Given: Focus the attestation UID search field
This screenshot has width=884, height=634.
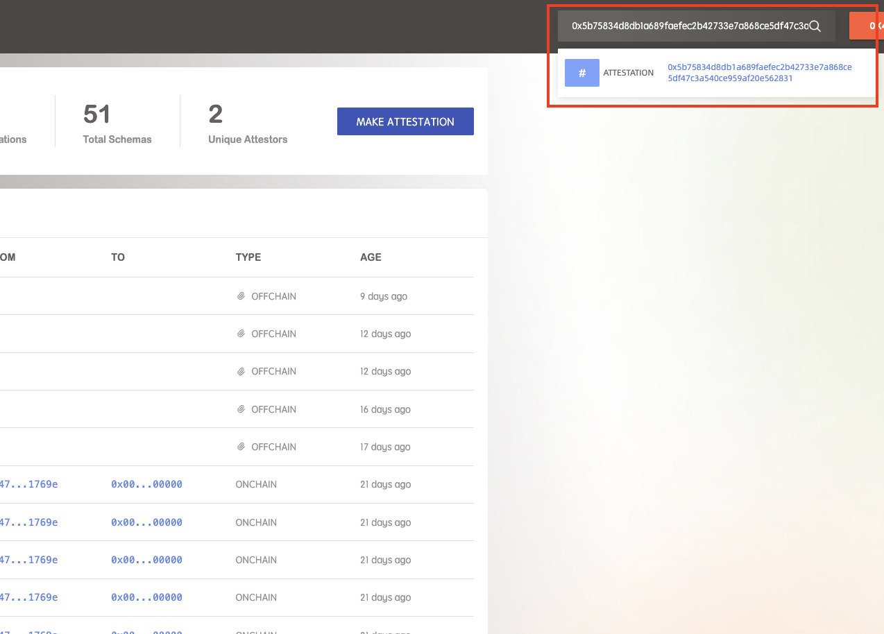Looking at the screenshot, I should (x=687, y=26).
